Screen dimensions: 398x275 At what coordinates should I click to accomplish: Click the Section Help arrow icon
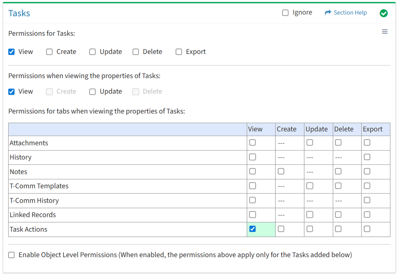click(x=328, y=13)
